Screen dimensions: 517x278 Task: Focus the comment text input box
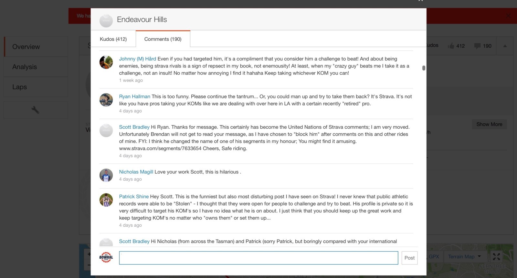[x=258, y=258]
